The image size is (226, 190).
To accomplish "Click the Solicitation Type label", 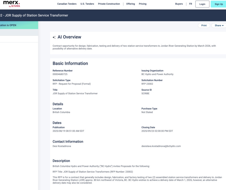I will [x=61, y=80].
